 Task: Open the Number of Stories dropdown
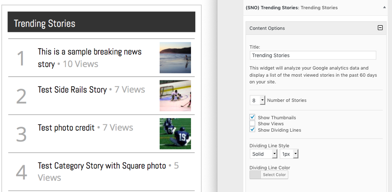click(257, 100)
